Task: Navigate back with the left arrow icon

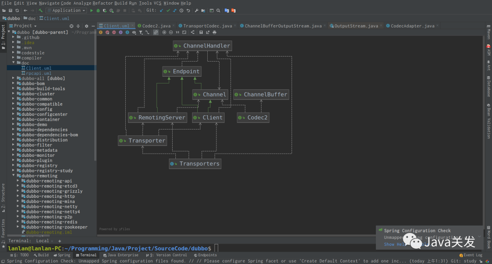Action: pos(26,10)
